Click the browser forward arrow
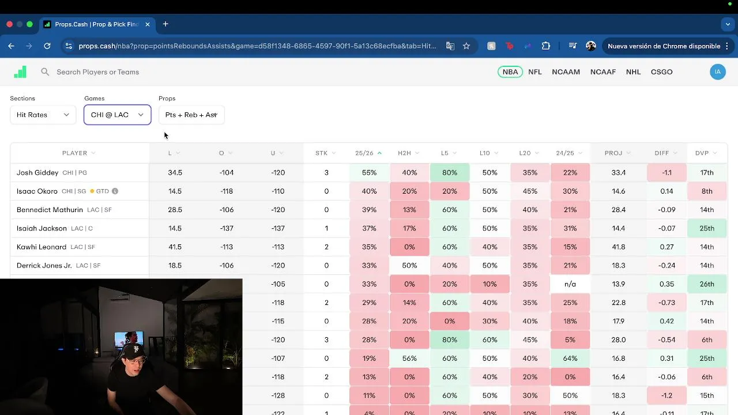Viewport: 738px width, 415px height. click(x=29, y=46)
